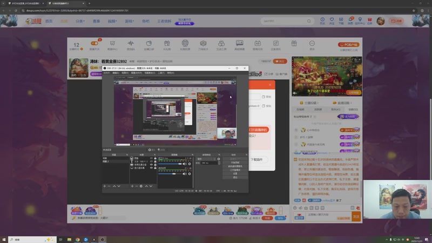Click the AD tasks icon
432x243 pixels.
click(258, 43)
